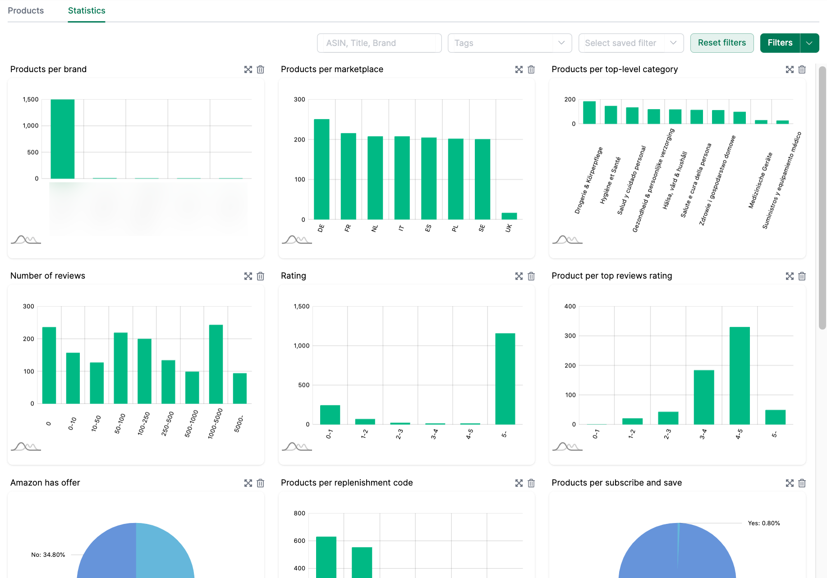Click the FR bar in marketplace chart
The image size is (827, 578).
coord(349,176)
